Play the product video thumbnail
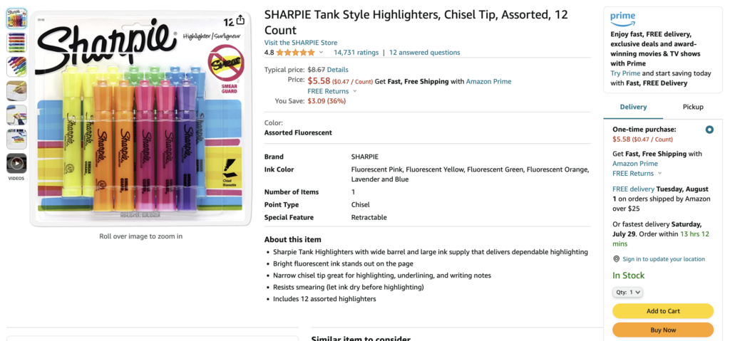Image resolution: width=730 pixels, height=341 pixels. [x=16, y=163]
